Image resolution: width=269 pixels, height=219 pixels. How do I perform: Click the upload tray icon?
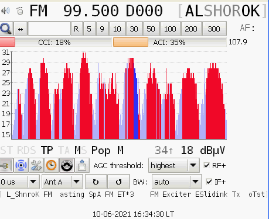pyautogui.click(x=82, y=165)
